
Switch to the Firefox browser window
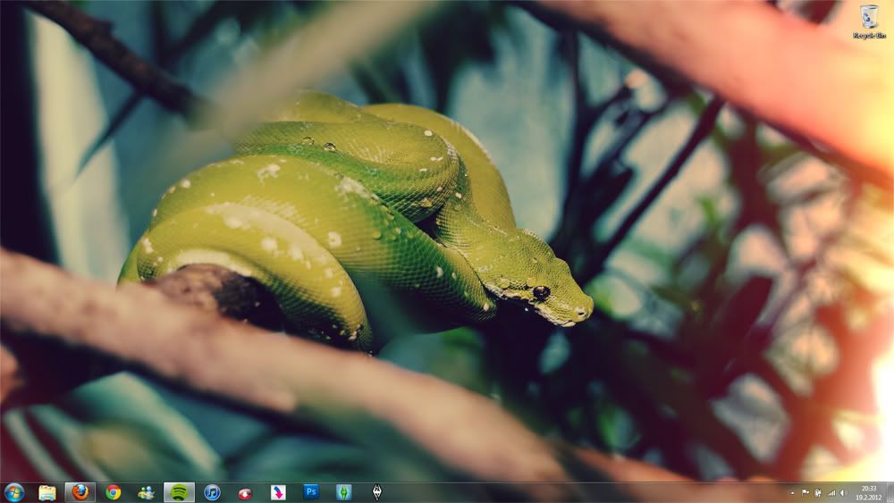tap(80, 492)
